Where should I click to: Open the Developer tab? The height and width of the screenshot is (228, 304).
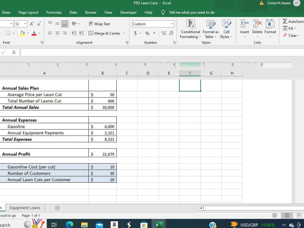[x=128, y=12]
